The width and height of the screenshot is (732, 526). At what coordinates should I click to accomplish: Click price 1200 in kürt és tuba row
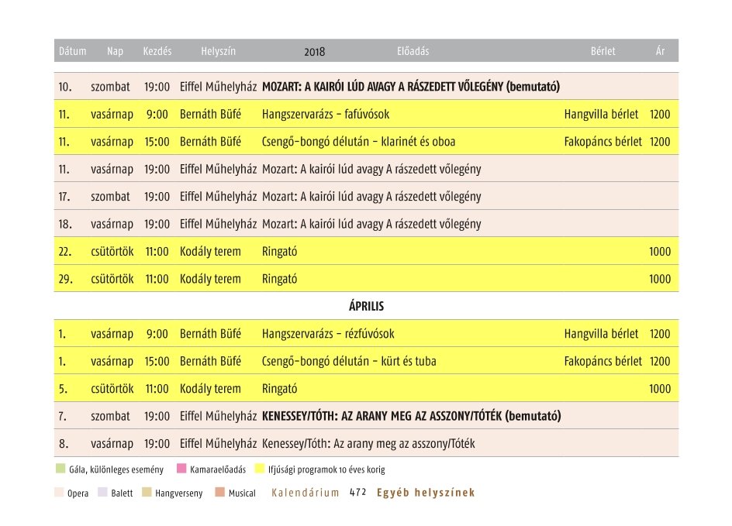tap(660, 362)
